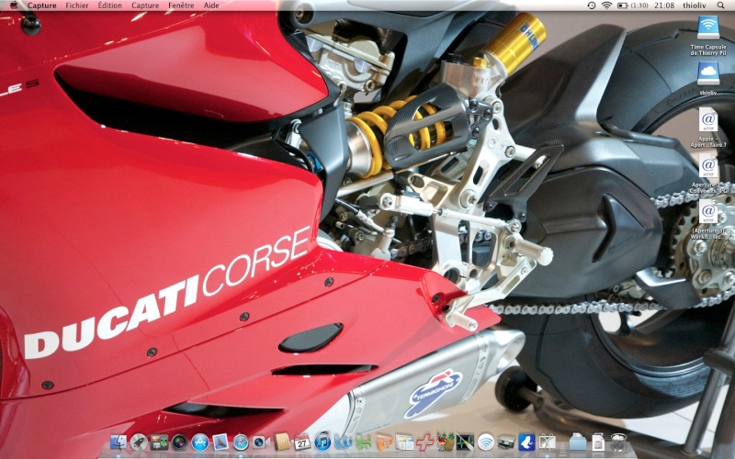Open the Boot Camp X window icon
This screenshot has width=735, height=459.
click(547, 442)
